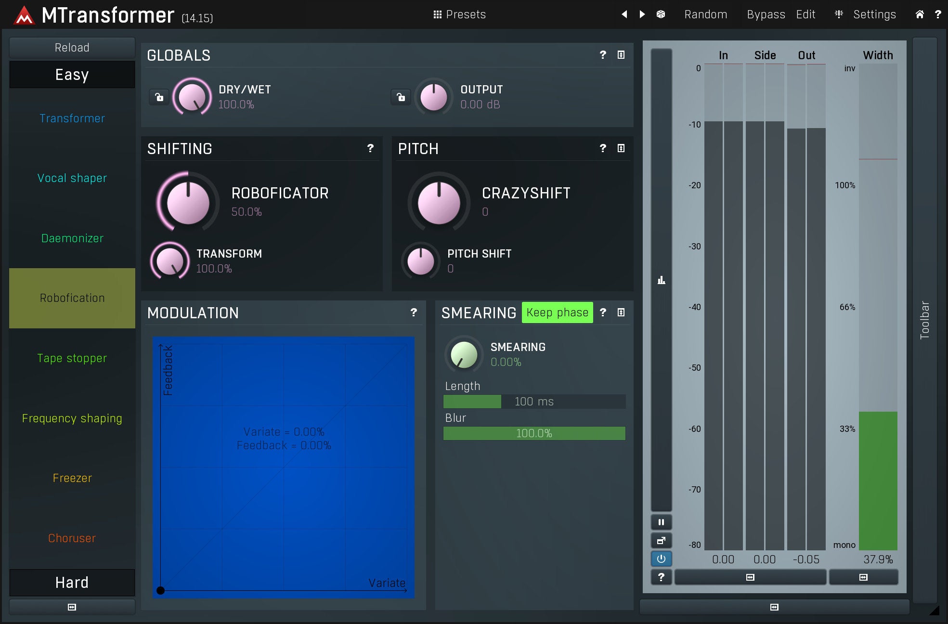Click the Bypass button
Viewport: 948px width, 624px height.
coord(766,14)
